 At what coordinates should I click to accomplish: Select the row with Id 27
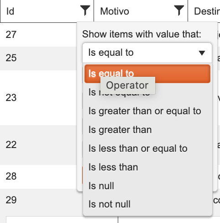tap(38, 35)
